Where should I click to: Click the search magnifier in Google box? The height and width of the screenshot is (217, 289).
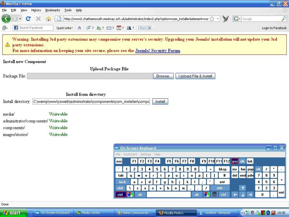click(284, 19)
